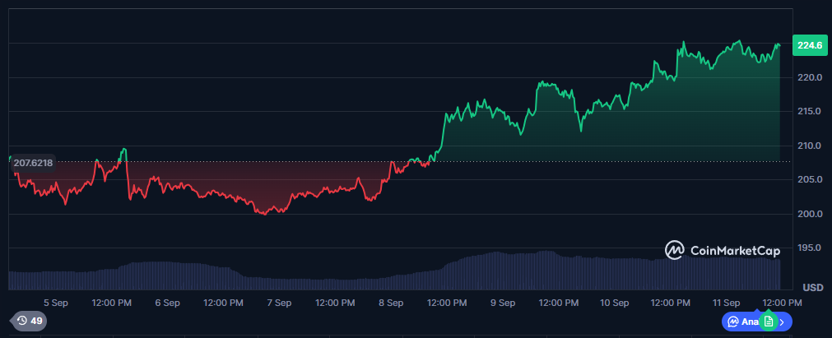
Task: Click the 207.6218 opening price label
Action: (x=34, y=164)
